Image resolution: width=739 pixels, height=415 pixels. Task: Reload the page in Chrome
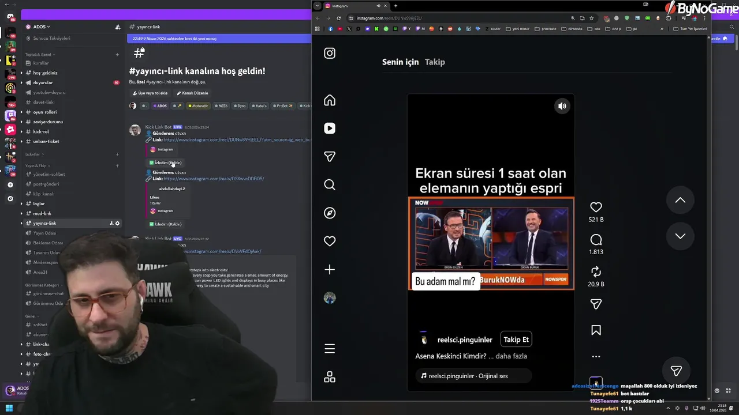[x=339, y=18]
